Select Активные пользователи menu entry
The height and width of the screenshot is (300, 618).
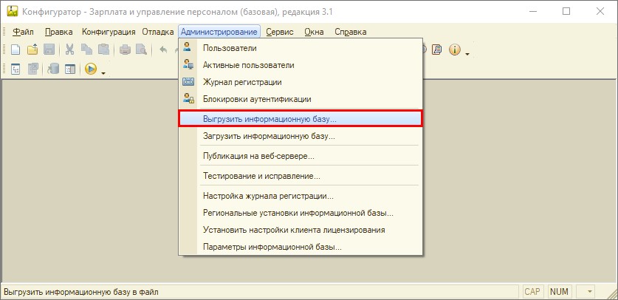click(301, 65)
